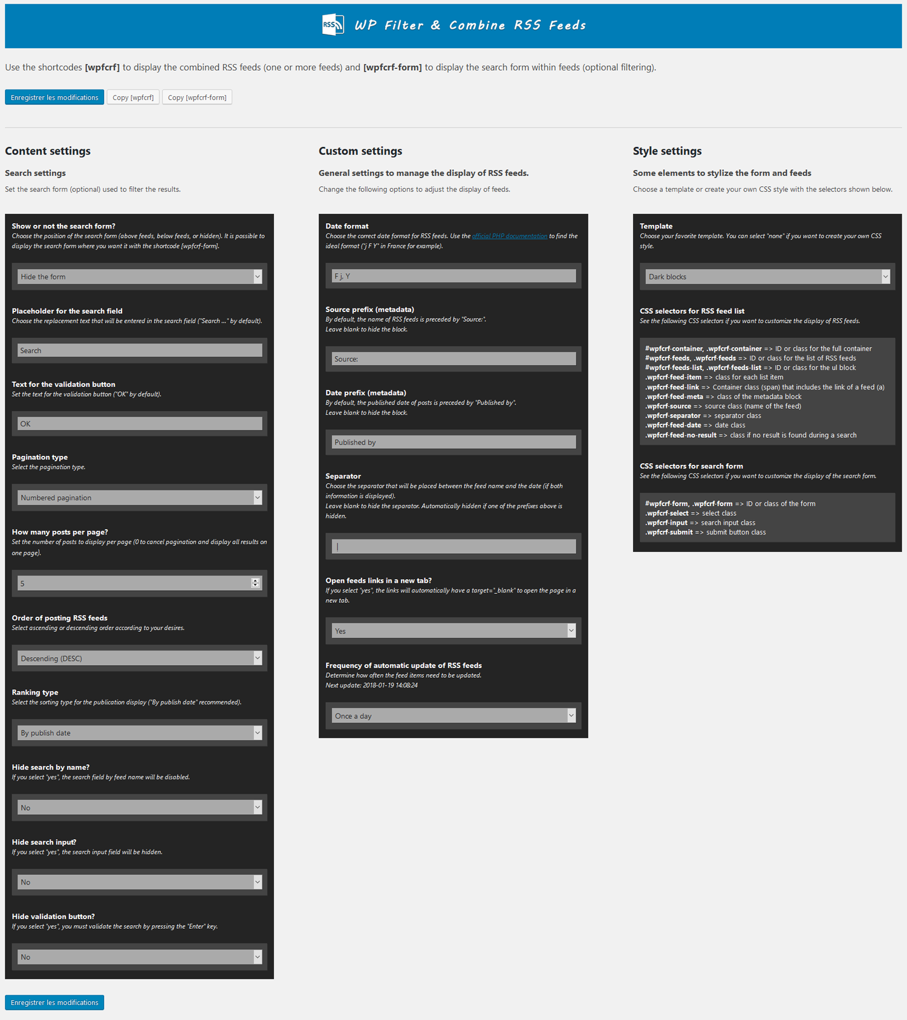Viewport: 907px width, 1020px height.
Task: Click the '.wpfcrf-feed-meta' selector line
Action: coord(723,397)
